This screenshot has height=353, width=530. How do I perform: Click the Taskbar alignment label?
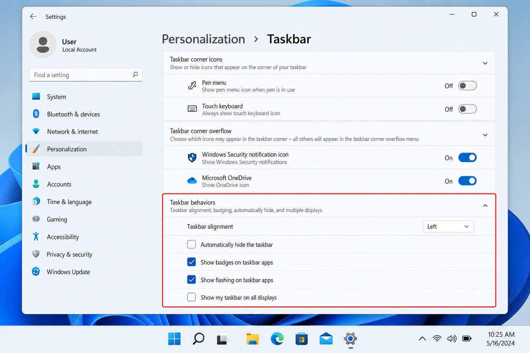click(210, 226)
